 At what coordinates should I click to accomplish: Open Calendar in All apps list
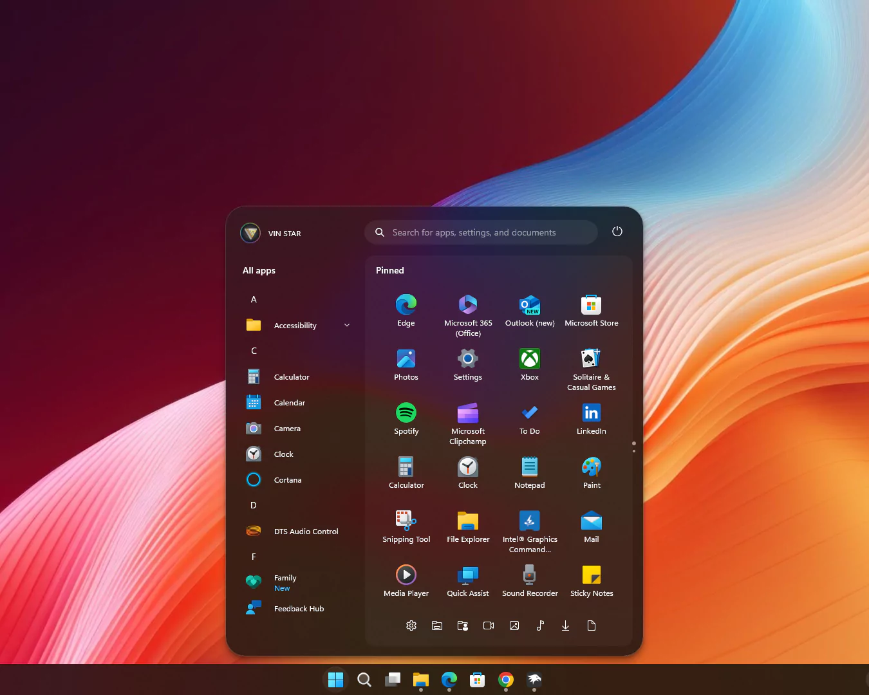(297, 403)
